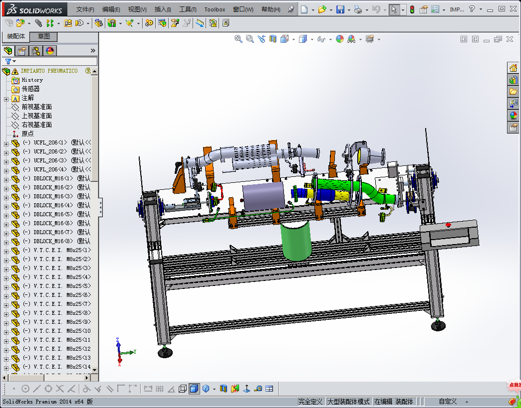Click the Rebuild traffic light icon
The height and width of the screenshot is (408, 521).
[412, 9]
